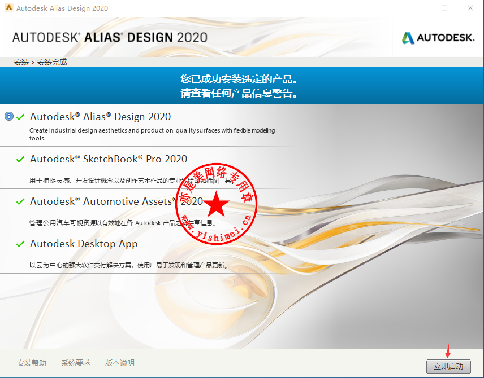Click the 安装 > 安装完成 breadcrumb text
The image size is (484, 378).
point(41,62)
